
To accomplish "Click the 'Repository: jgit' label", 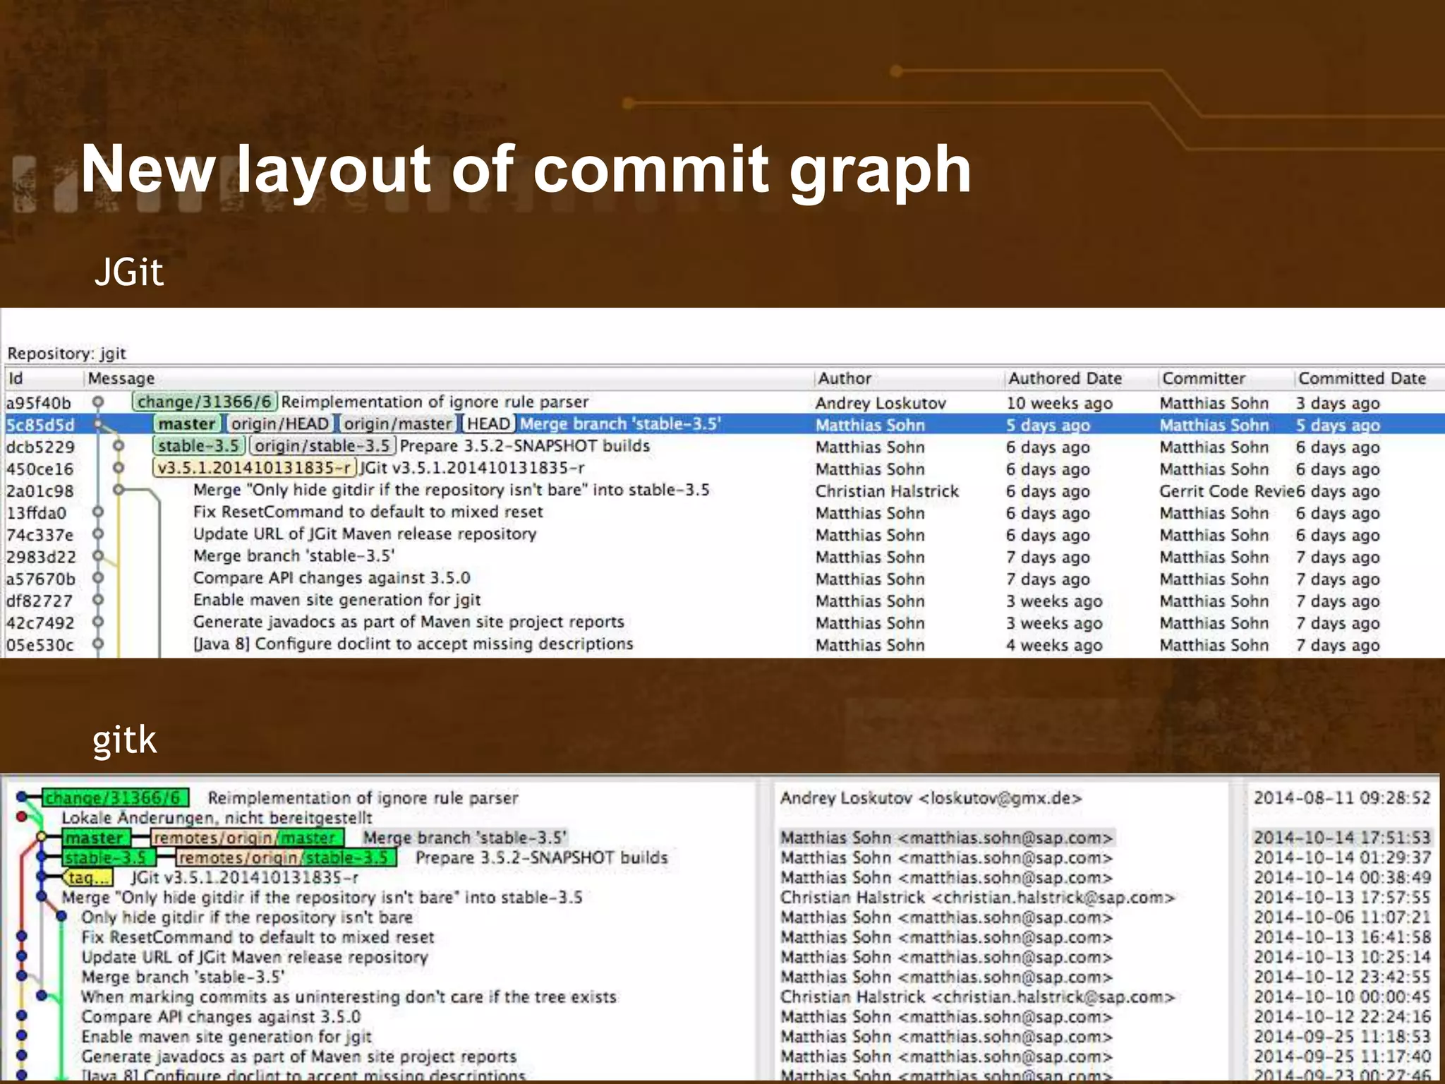I will click(66, 354).
